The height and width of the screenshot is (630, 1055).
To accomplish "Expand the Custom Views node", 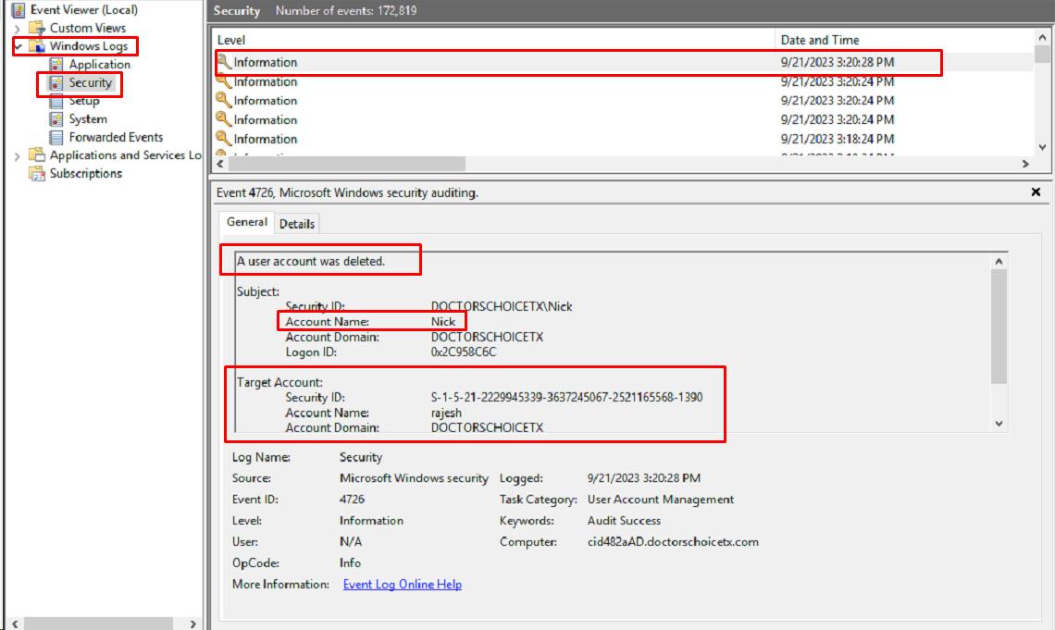I will pyautogui.click(x=18, y=29).
